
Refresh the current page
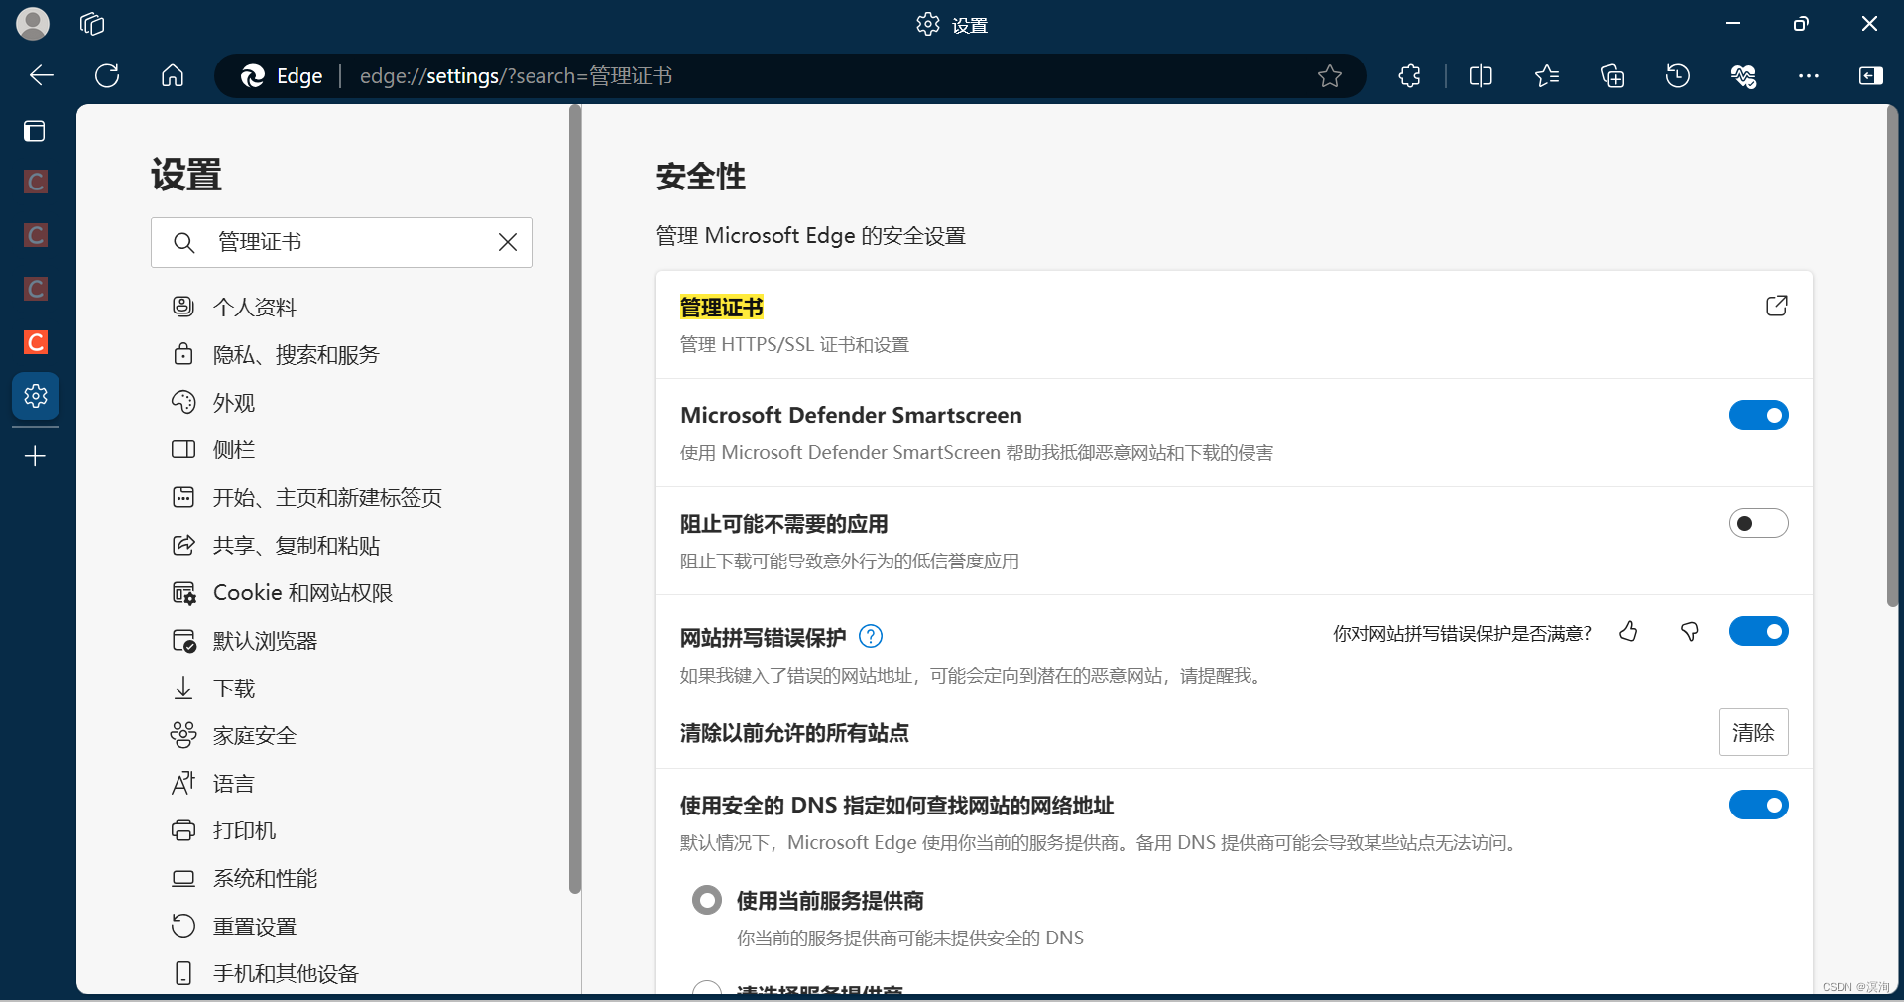pyautogui.click(x=107, y=75)
